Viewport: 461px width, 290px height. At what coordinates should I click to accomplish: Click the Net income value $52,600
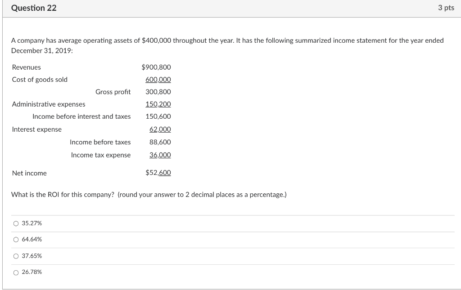(158, 173)
